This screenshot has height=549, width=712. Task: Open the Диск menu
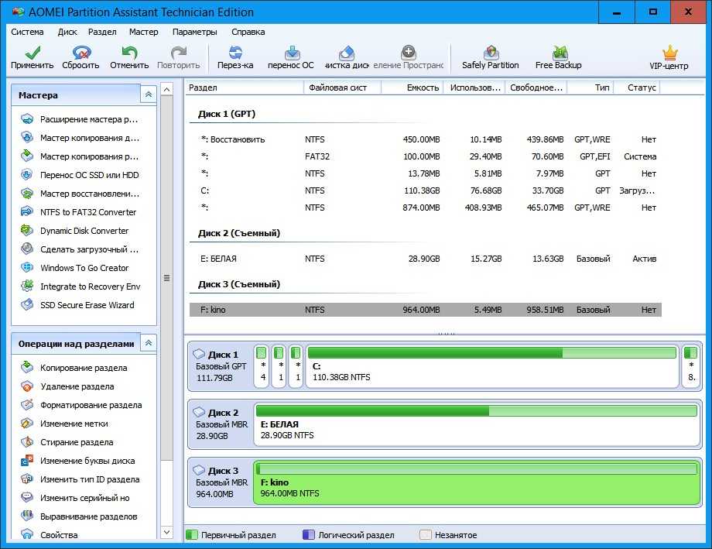pos(67,32)
